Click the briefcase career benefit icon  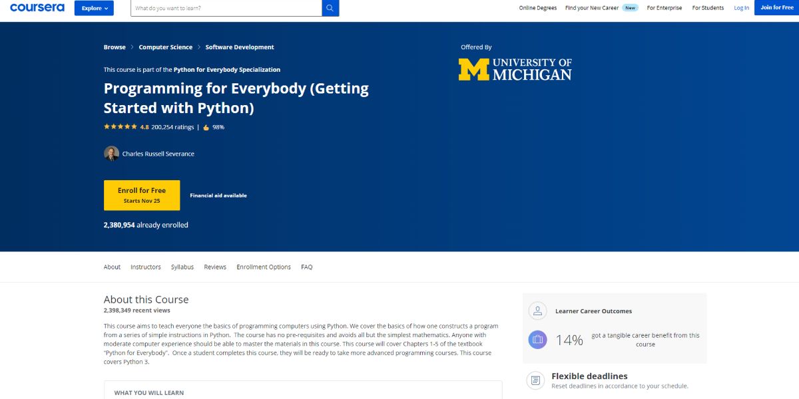click(537, 340)
